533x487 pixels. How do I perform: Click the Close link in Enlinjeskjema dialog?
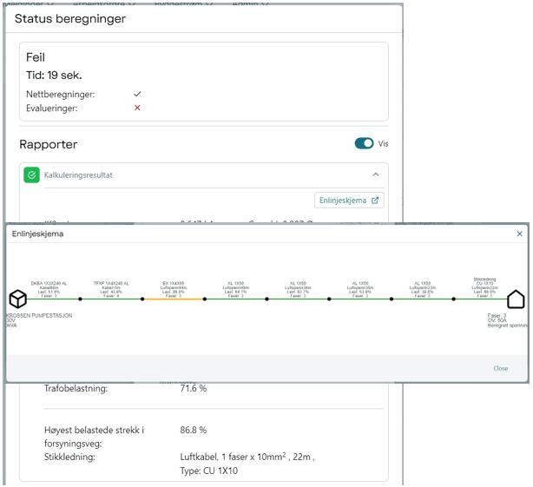click(x=500, y=368)
